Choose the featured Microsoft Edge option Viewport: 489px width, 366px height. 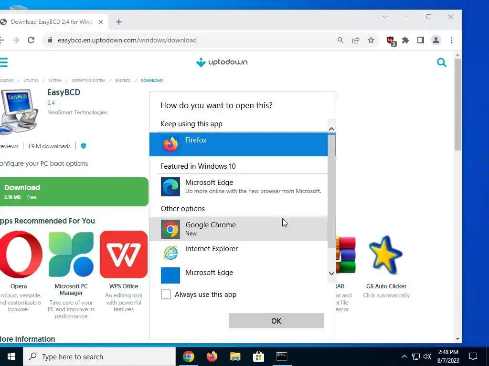coord(239,186)
